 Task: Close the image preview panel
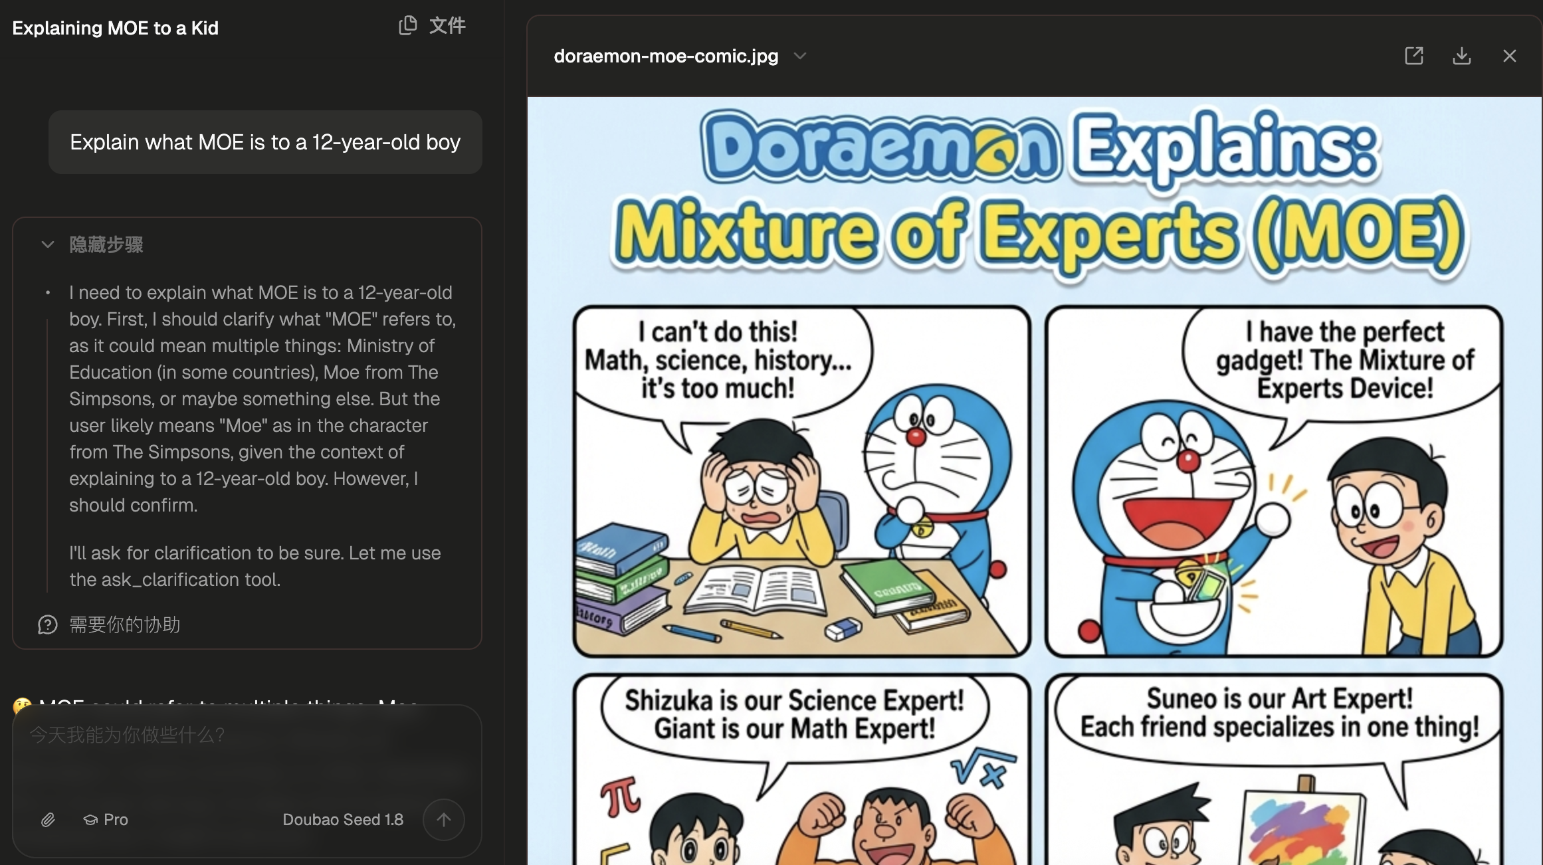(1510, 56)
